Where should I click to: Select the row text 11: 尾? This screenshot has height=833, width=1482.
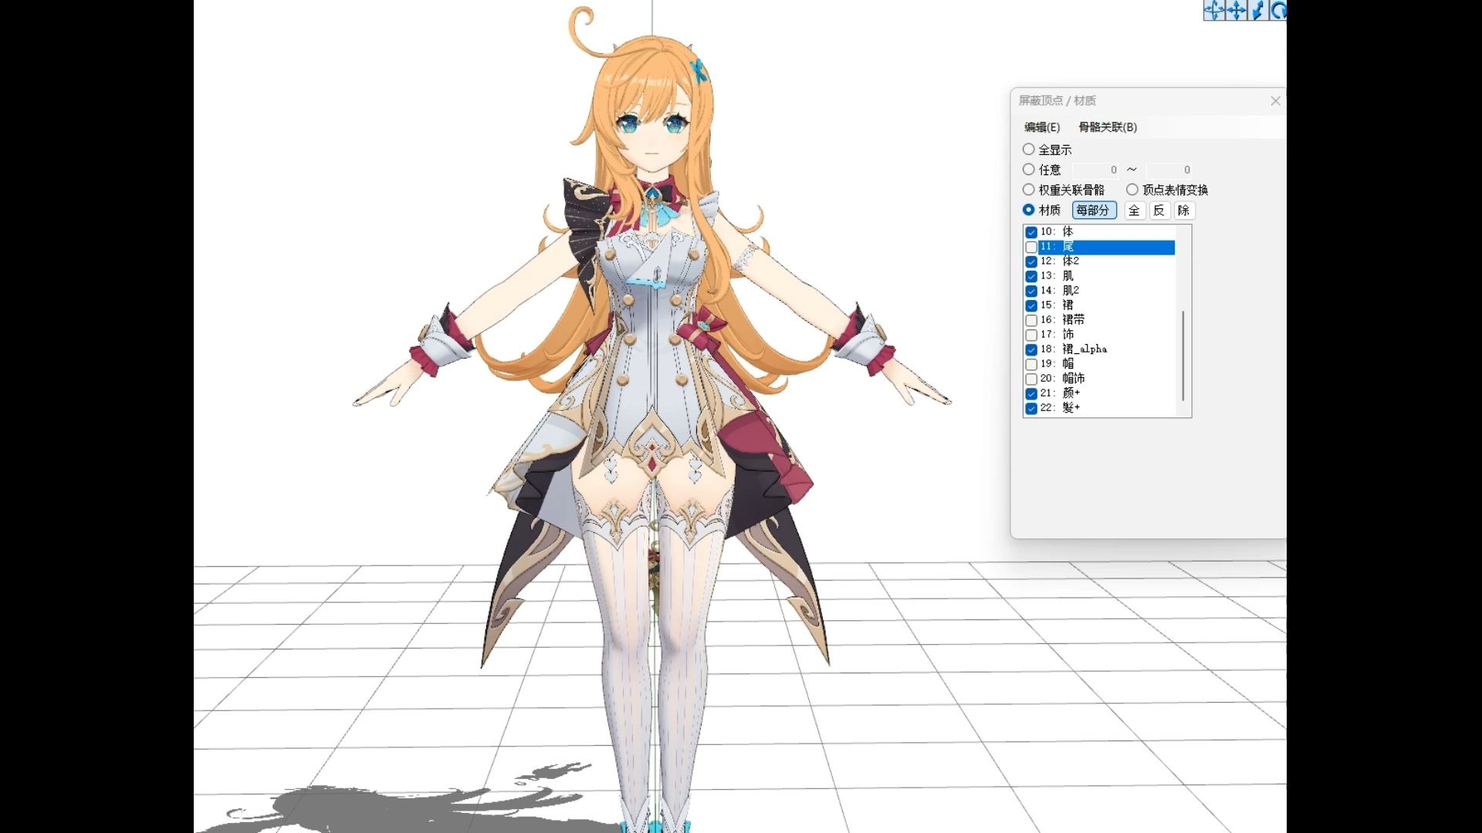(1057, 247)
